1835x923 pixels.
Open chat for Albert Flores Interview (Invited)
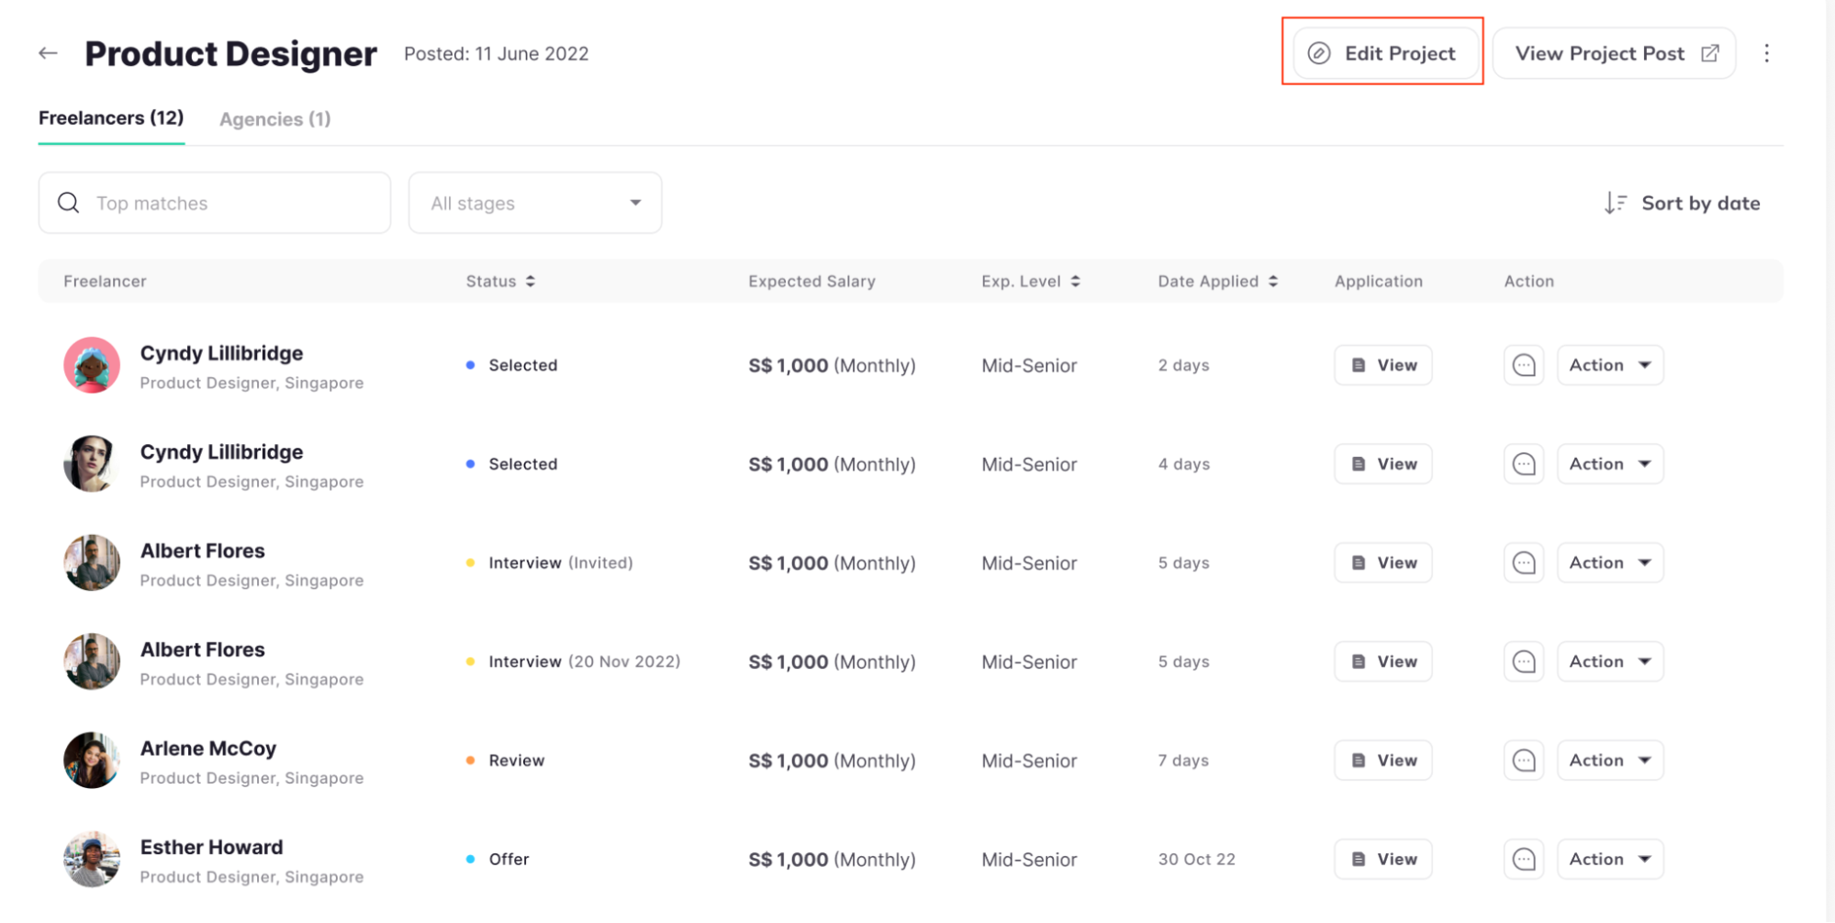click(x=1523, y=562)
